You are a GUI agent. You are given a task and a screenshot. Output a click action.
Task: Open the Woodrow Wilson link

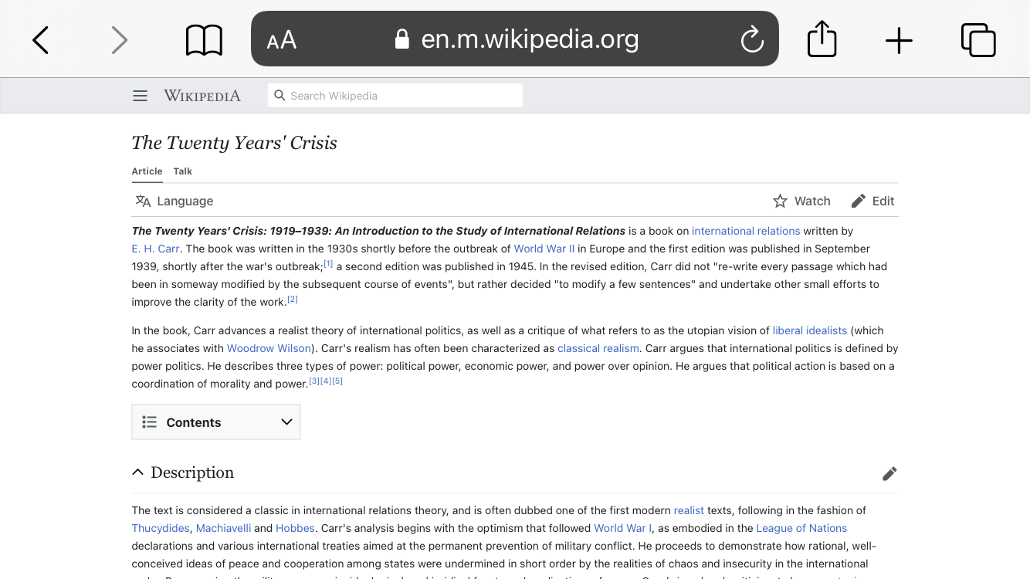click(x=269, y=348)
